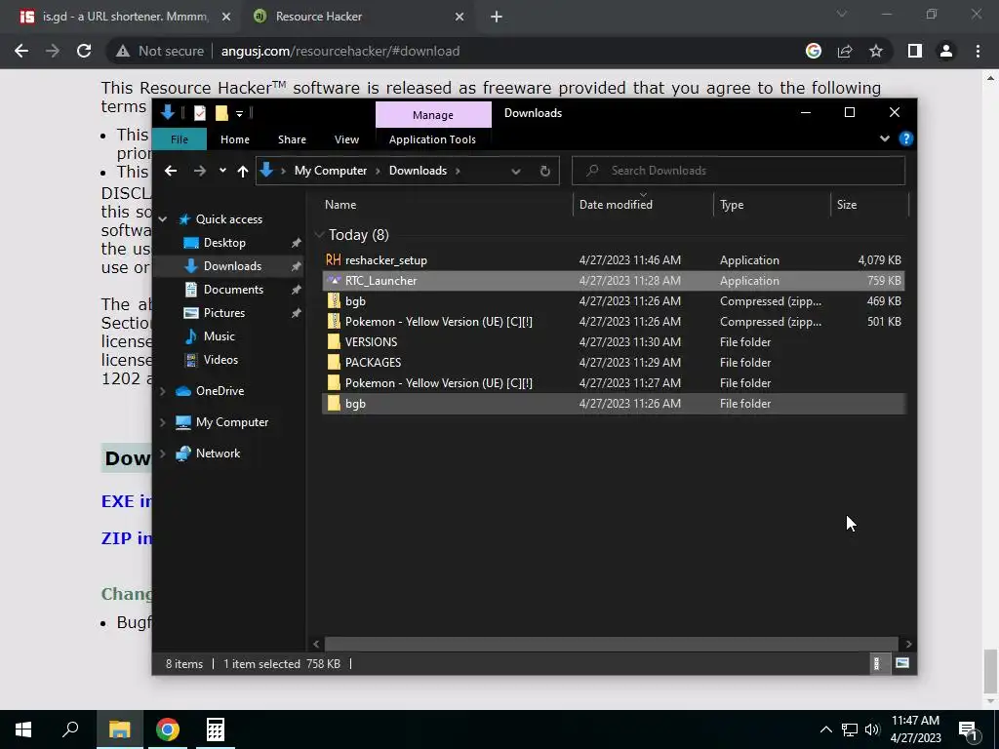Collapse the Quick access tree
999x749 pixels.
click(163, 219)
